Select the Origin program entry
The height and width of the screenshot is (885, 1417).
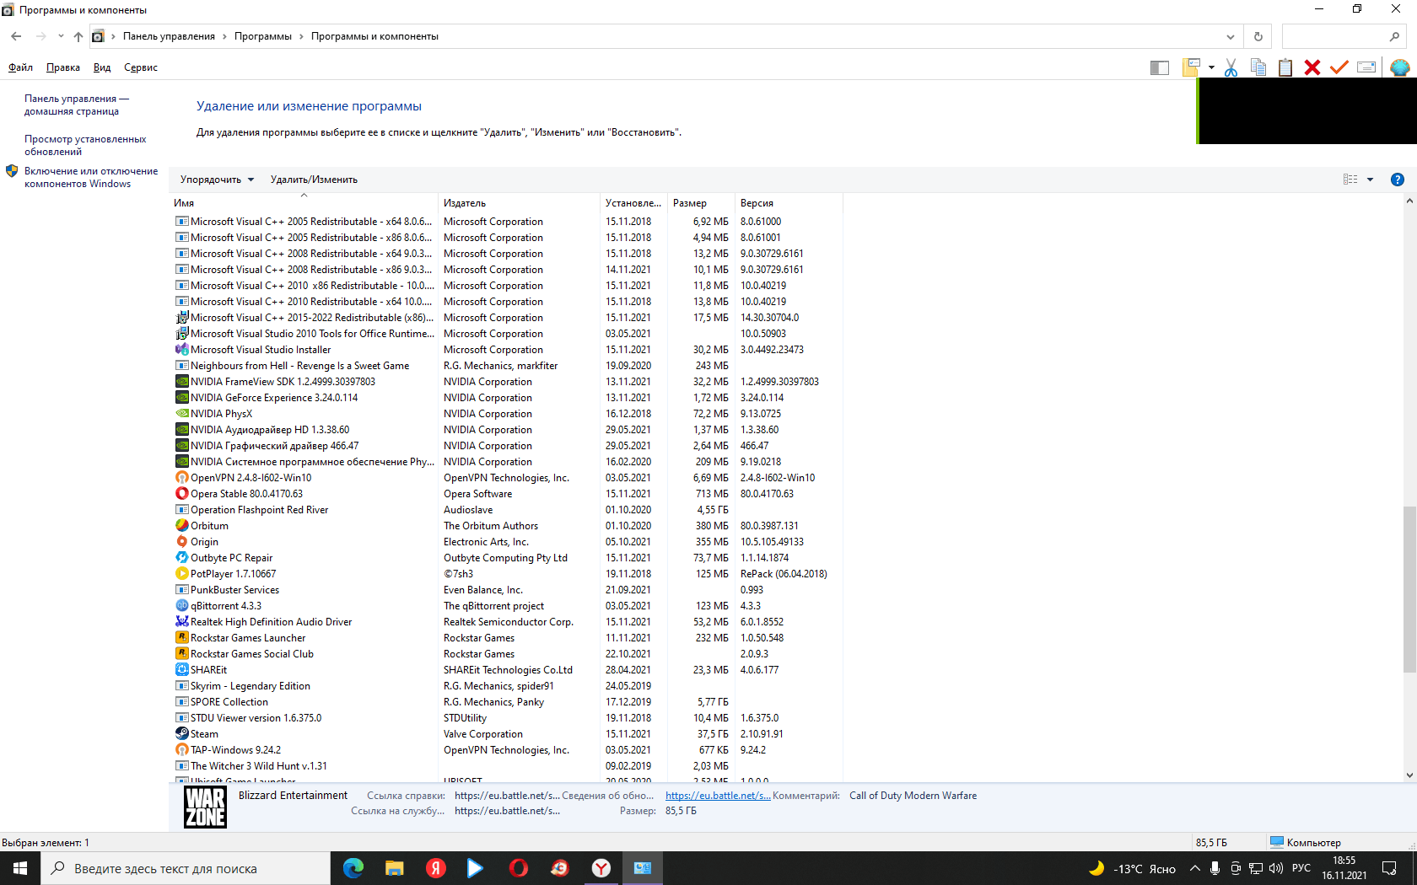click(x=204, y=542)
